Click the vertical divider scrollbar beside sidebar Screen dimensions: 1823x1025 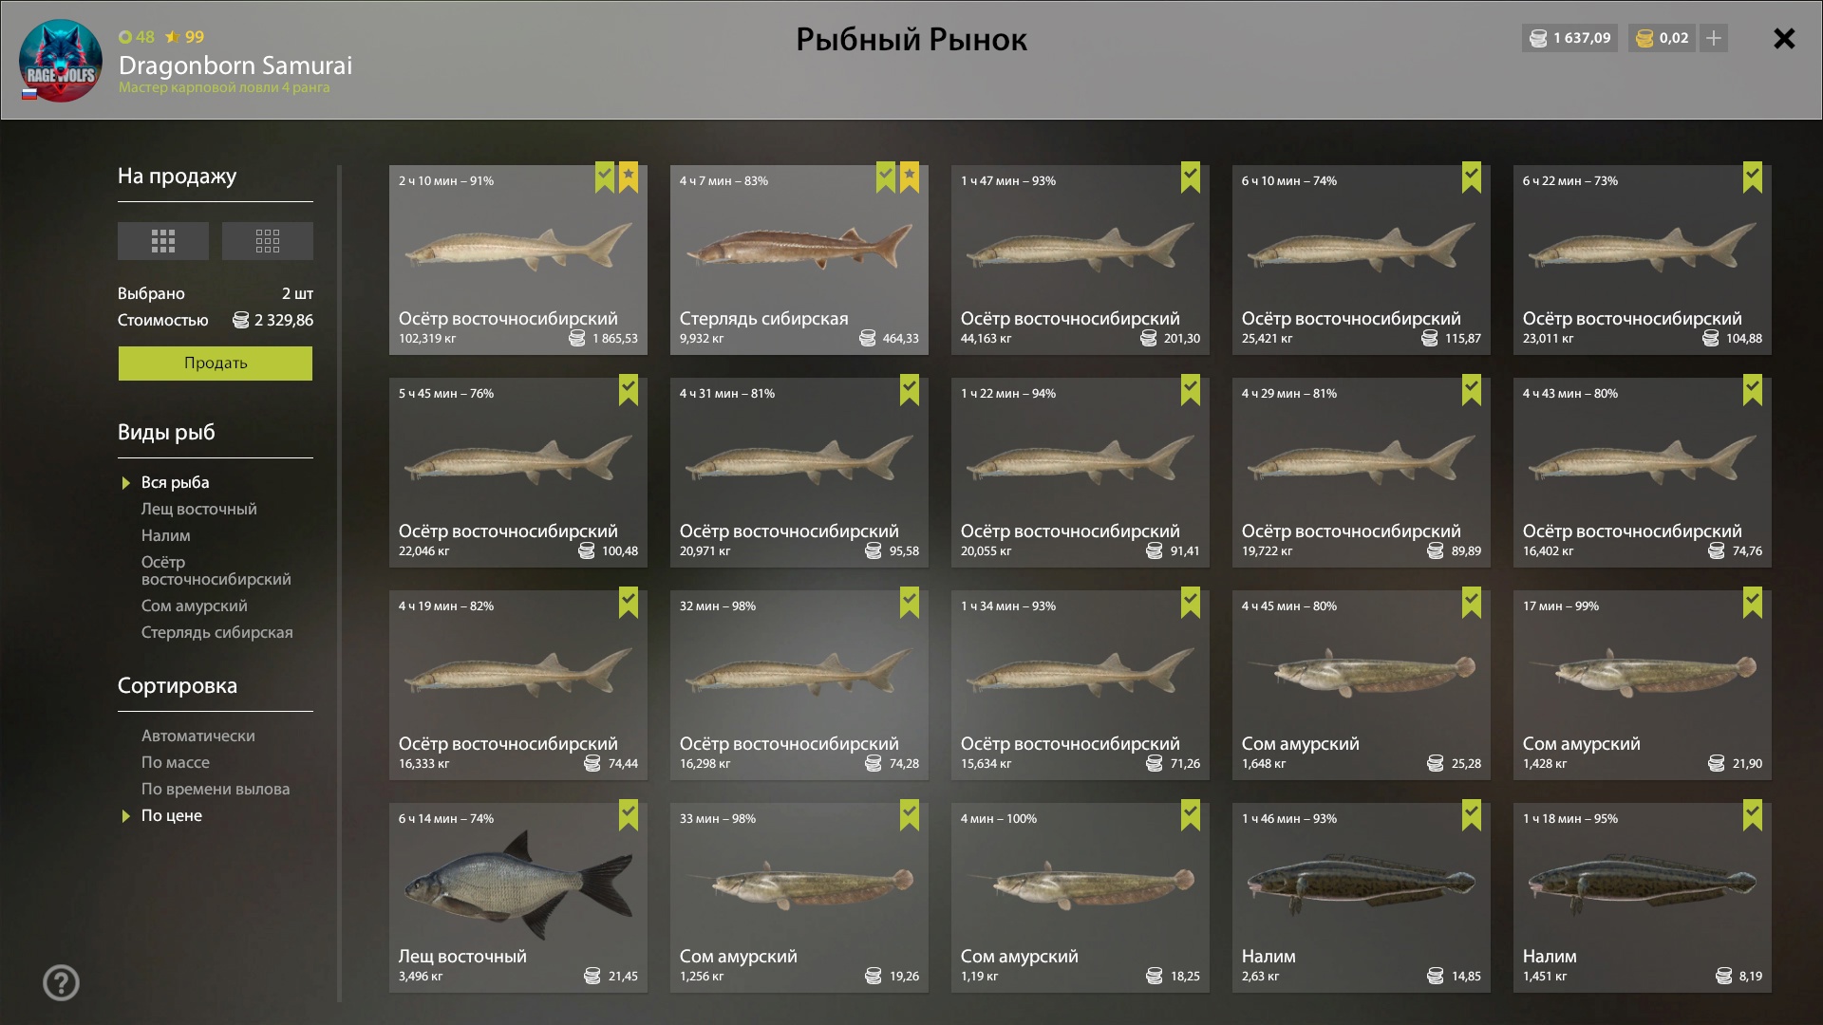[x=339, y=584]
